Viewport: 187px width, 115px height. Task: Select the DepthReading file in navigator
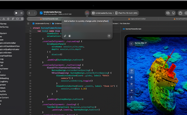pyautogui.click(x=4, y=78)
